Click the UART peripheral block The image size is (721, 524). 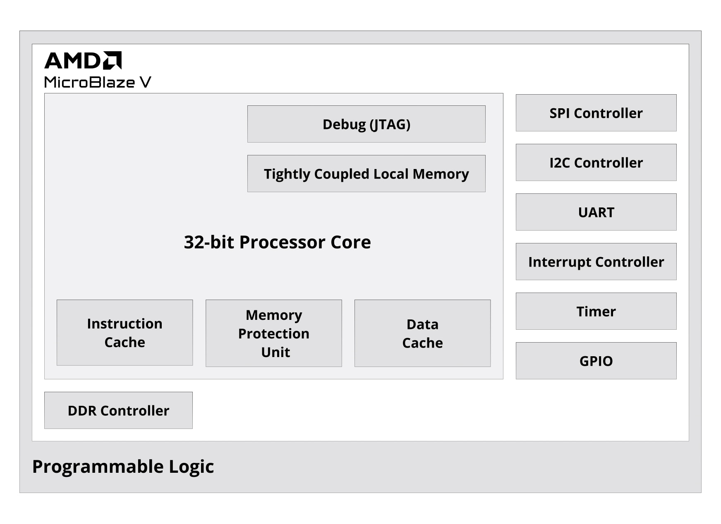(x=596, y=212)
